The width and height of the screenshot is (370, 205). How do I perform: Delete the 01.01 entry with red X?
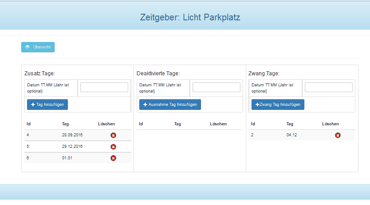pos(113,158)
